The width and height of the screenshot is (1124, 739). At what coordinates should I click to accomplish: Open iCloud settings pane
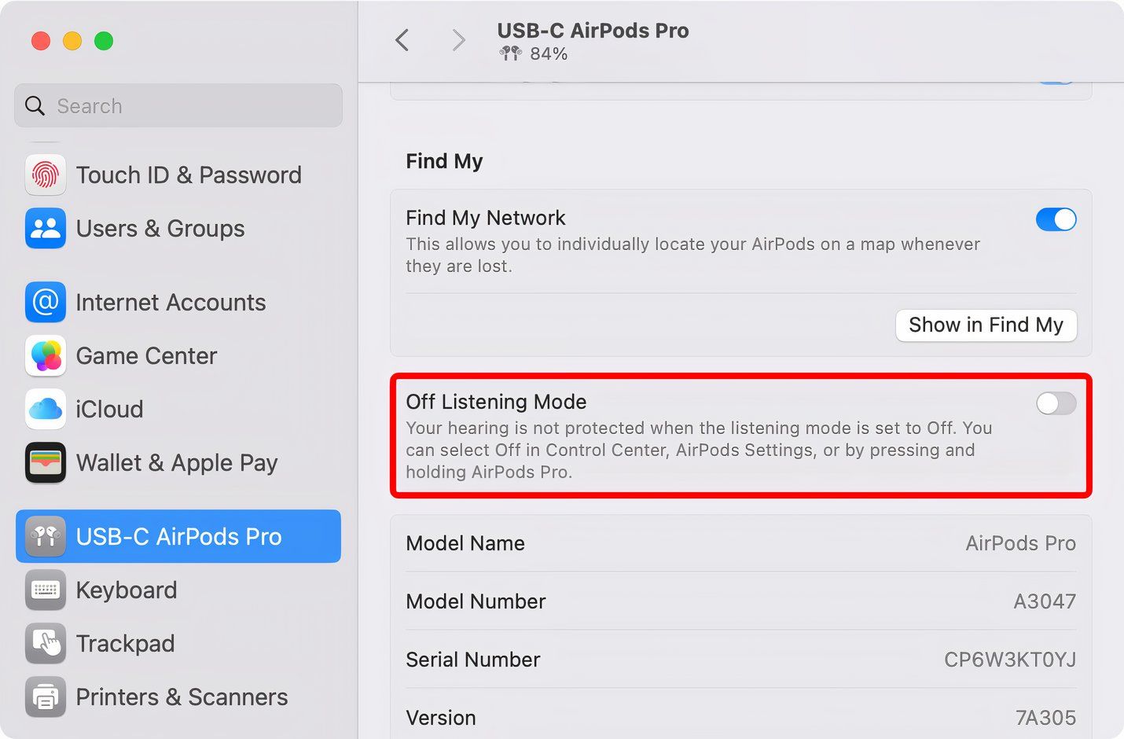pos(178,409)
